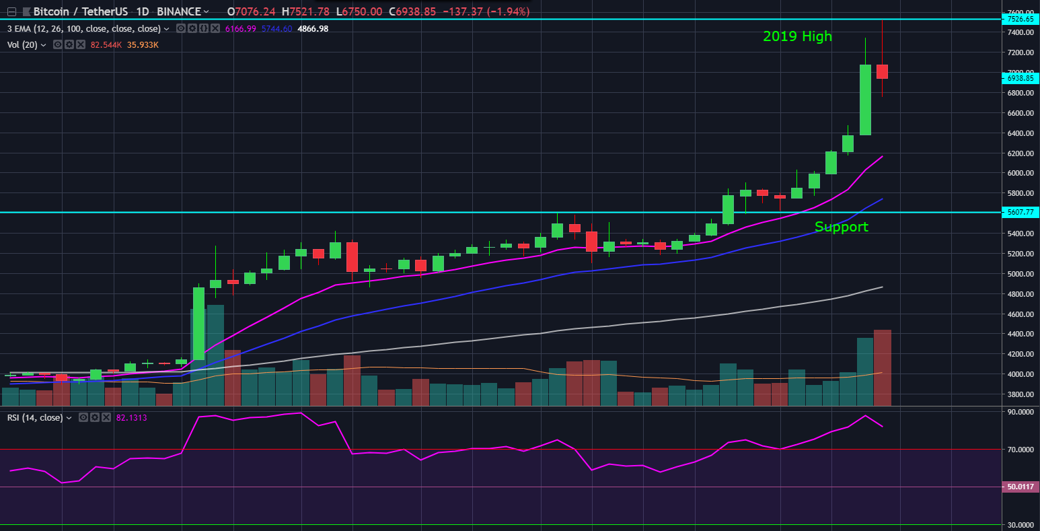
Task: Toggle visibility eye of the Vol indicator
Action: click(58, 45)
